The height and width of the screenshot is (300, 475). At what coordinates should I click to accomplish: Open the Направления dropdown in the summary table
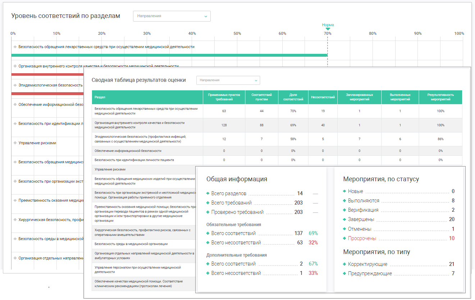228,80
